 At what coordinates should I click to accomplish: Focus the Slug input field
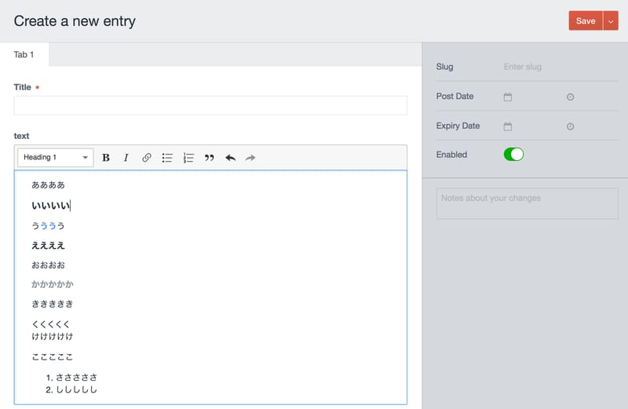pyautogui.click(x=559, y=68)
